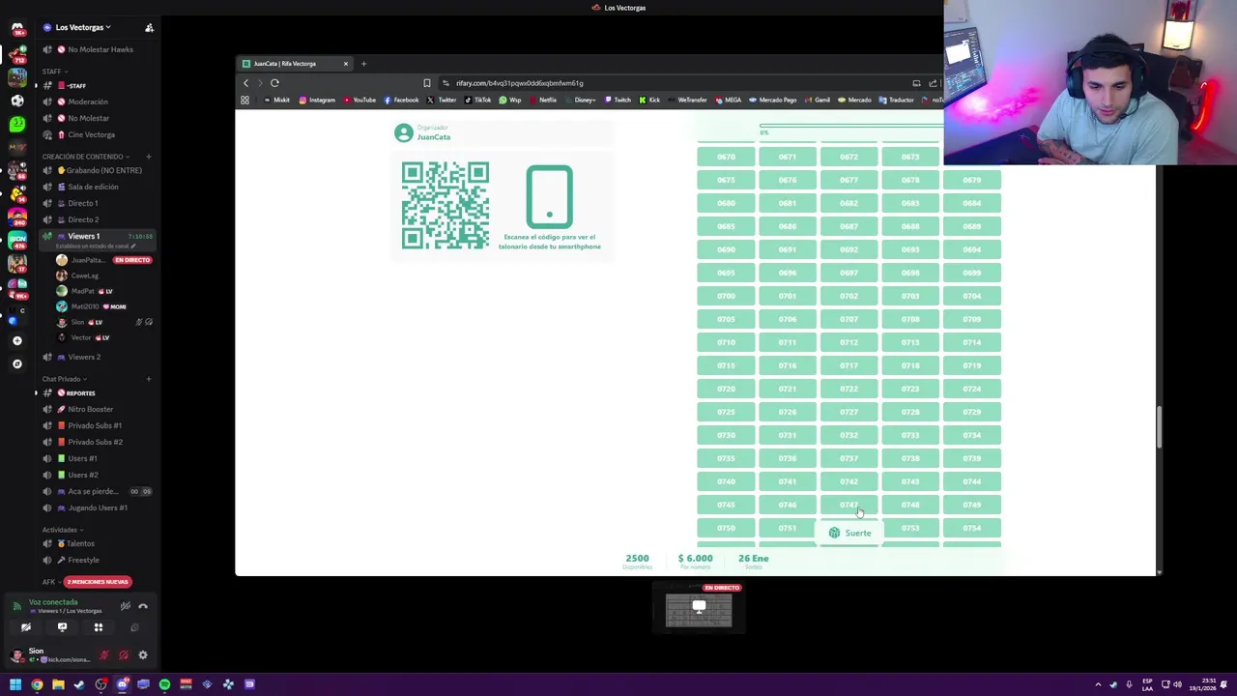Open Discord direct messages home icon
Viewport: 1237px width, 696px height.
16,29
